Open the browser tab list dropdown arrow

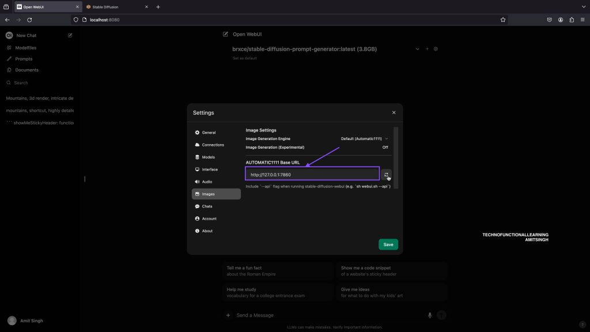[583, 7]
